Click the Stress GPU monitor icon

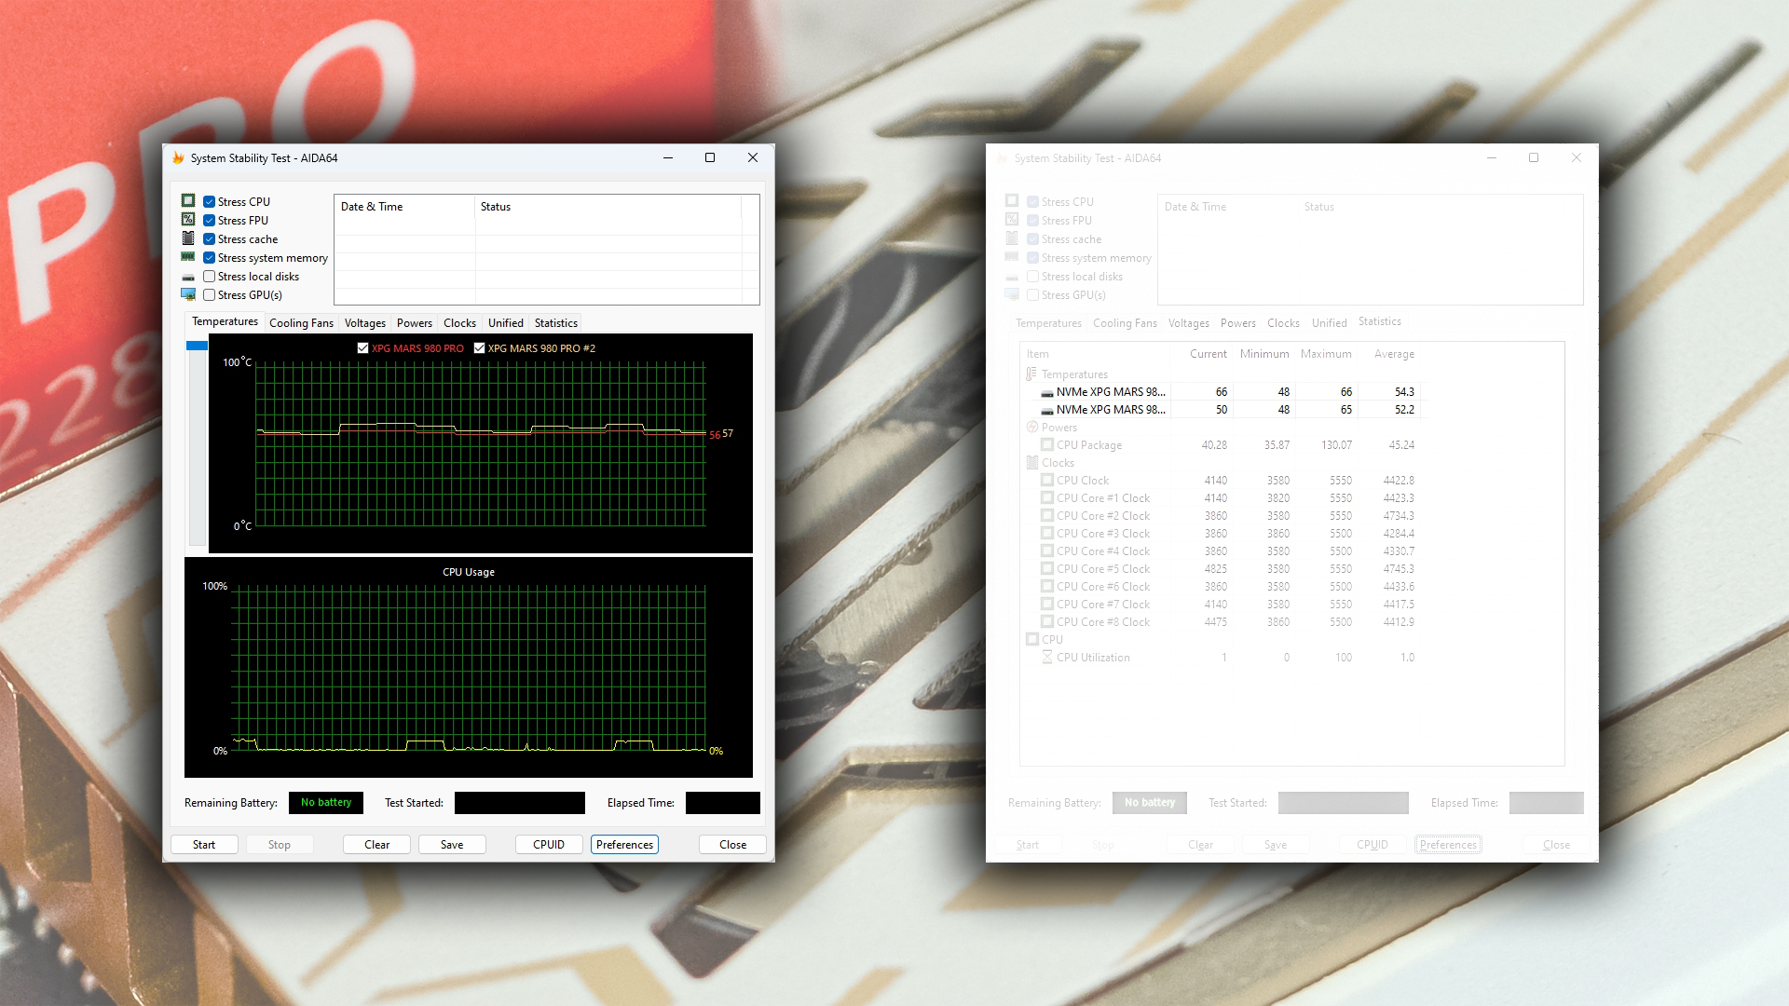(188, 294)
